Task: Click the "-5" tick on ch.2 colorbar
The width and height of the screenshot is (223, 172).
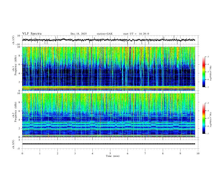Action: (208, 118)
